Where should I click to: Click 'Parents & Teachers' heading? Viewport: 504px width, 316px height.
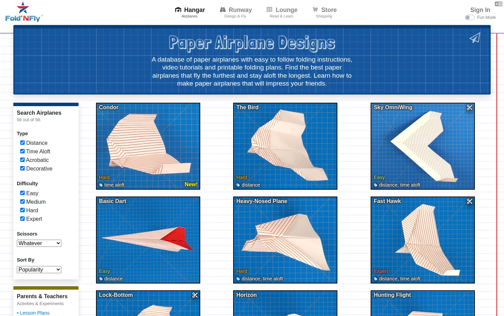[42, 296]
